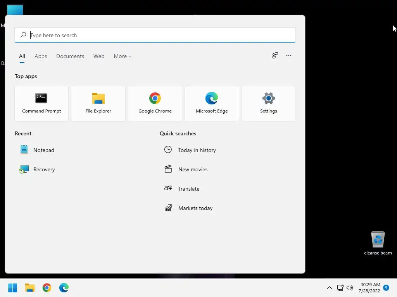Select the All search tab
Viewport: 397px width, 297px height.
pyautogui.click(x=22, y=56)
